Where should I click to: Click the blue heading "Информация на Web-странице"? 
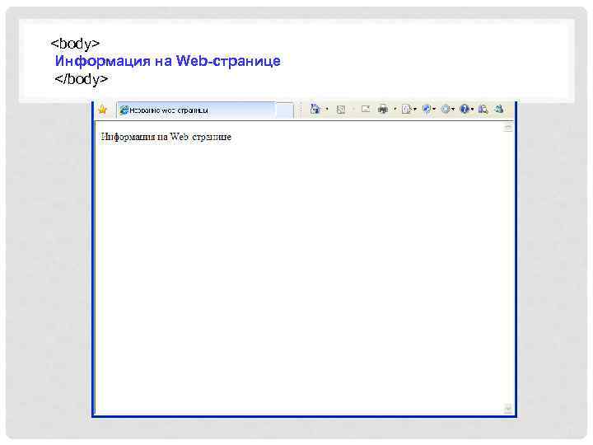coord(167,61)
